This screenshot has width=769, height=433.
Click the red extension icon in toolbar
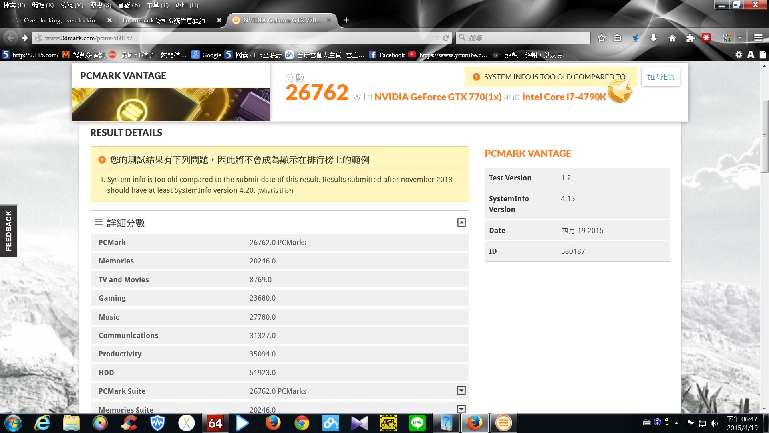click(x=706, y=38)
